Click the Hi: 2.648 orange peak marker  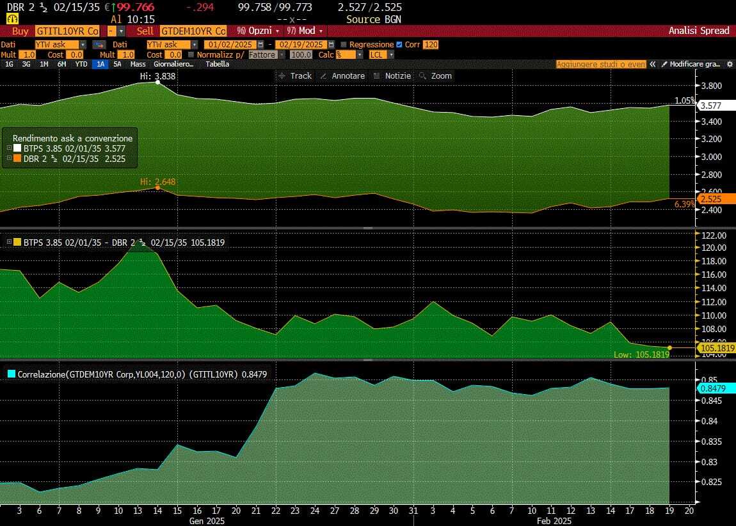pyautogui.click(x=157, y=187)
